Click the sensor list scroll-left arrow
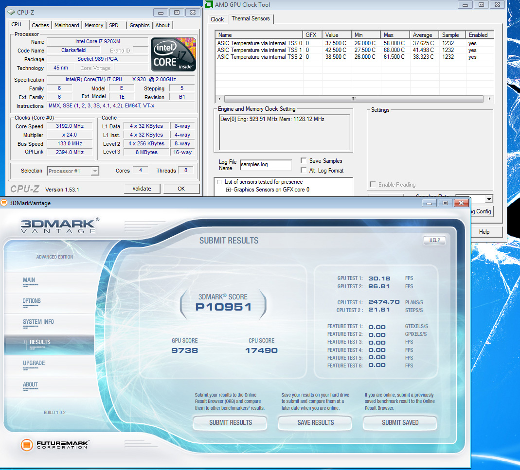This screenshot has height=470, width=520. tap(219, 99)
